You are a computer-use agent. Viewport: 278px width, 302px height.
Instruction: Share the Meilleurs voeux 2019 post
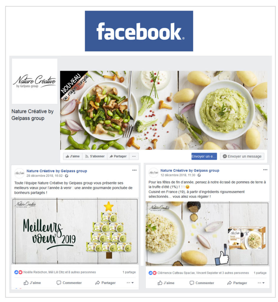106,283
